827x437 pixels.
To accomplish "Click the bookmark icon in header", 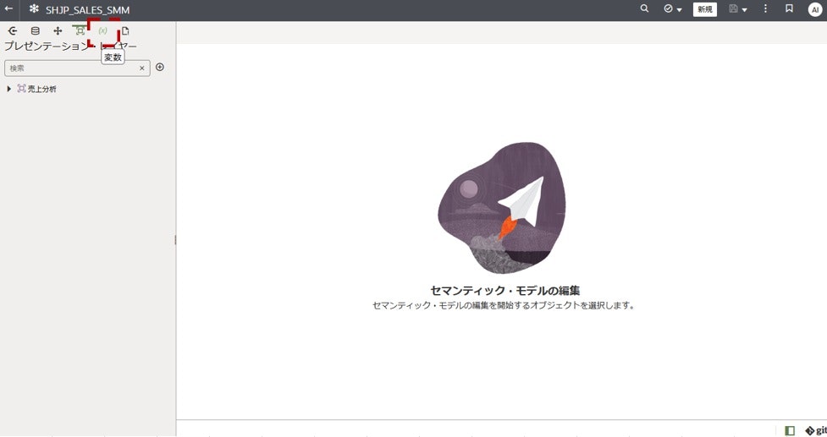I will click(789, 8).
